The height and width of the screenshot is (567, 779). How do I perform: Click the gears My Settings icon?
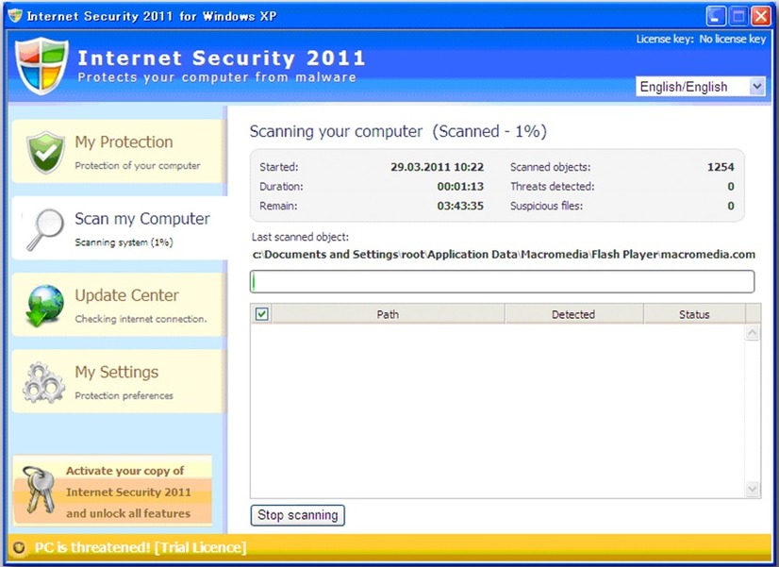click(x=43, y=382)
